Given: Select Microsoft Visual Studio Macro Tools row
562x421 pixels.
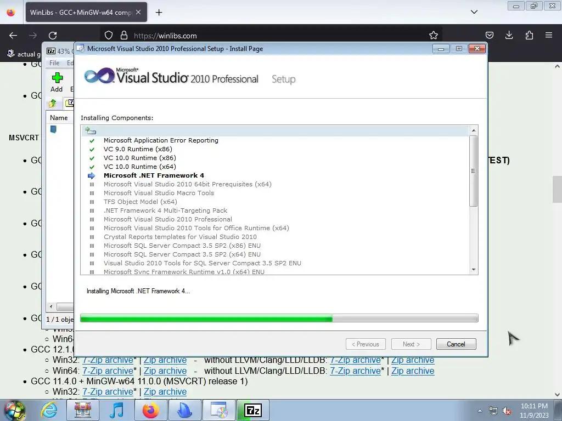Looking at the screenshot, I should click(159, 193).
